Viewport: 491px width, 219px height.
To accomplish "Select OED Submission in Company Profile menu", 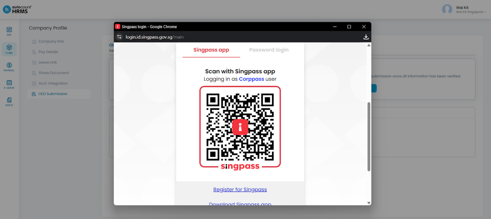I will click(59, 94).
